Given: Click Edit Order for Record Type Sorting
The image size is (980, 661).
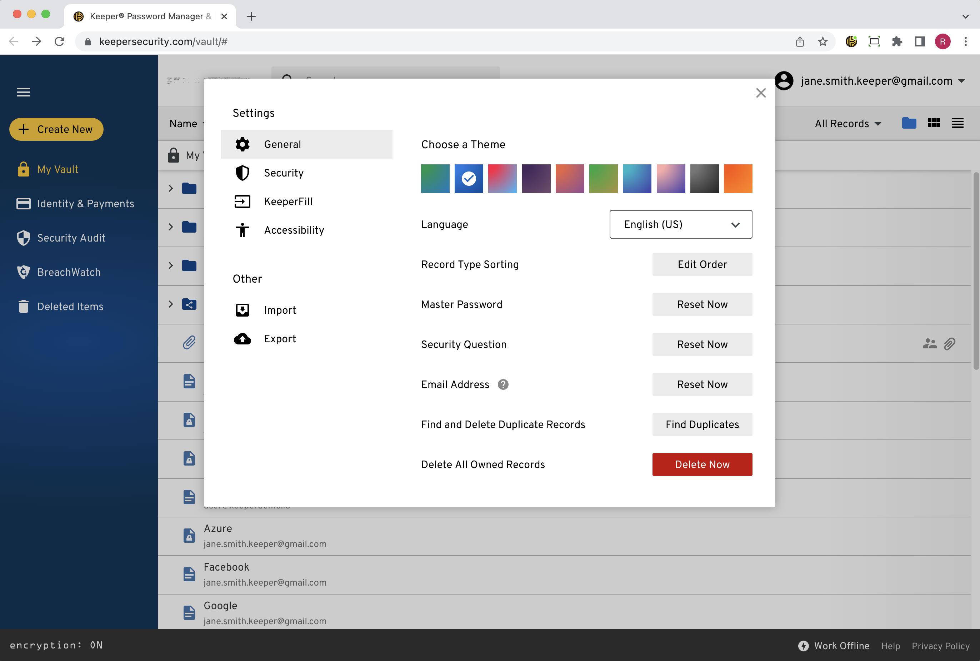Looking at the screenshot, I should tap(702, 264).
